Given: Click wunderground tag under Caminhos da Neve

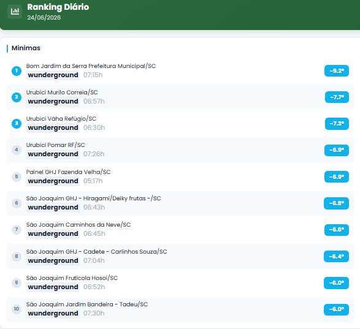Looking at the screenshot, I should point(53,234).
